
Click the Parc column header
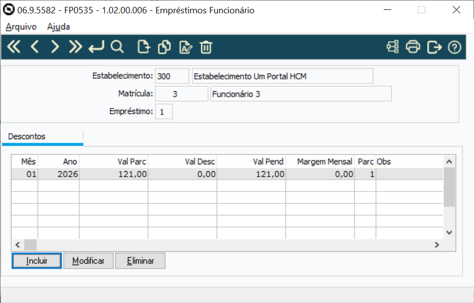tap(365, 161)
